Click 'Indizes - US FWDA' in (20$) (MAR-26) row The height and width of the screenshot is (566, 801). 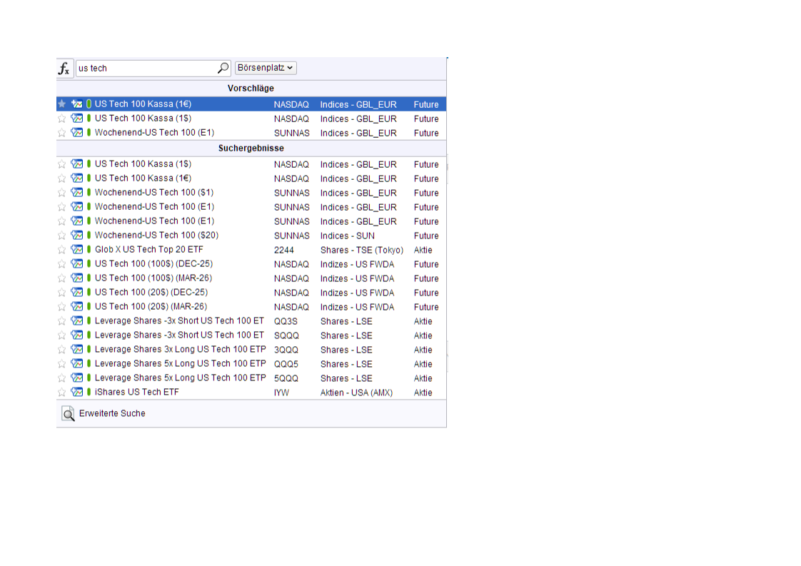pyautogui.click(x=357, y=307)
